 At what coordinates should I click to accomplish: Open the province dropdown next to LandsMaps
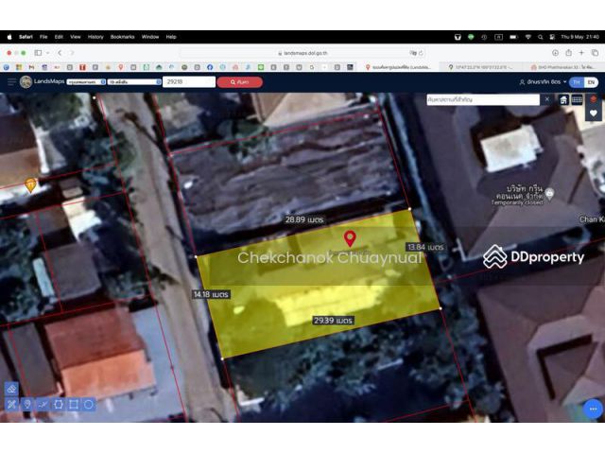pos(86,82)
